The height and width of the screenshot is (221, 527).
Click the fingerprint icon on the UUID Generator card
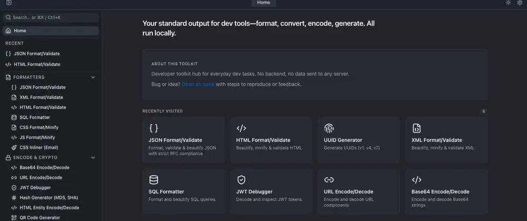click(x=329, y=128)
